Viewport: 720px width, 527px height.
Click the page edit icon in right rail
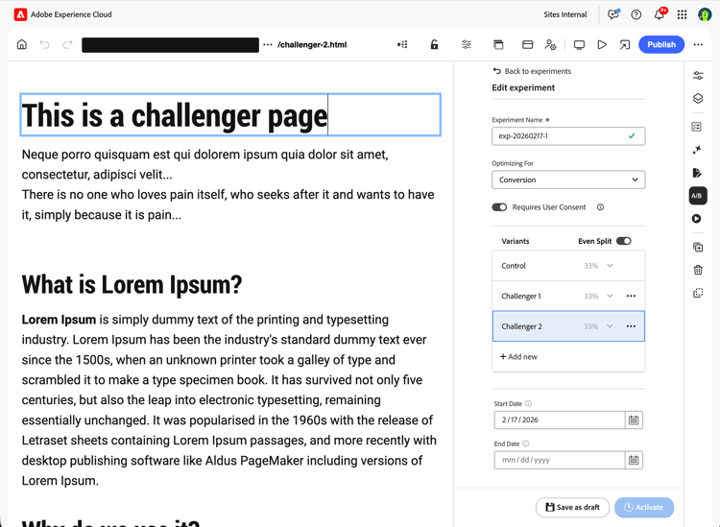[x=697, y=173]
